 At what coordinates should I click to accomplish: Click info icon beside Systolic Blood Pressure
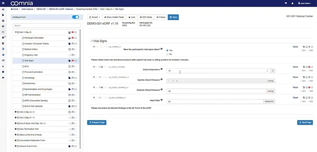point(161,79)
